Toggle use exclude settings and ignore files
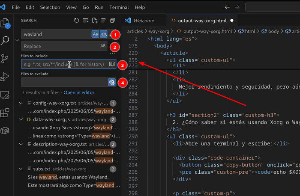This screenshot has height=196, width=300. 112,82
